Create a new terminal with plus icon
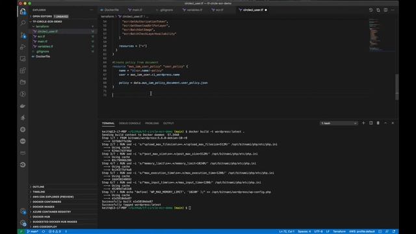416x234 pixels. tap(363, 123)
